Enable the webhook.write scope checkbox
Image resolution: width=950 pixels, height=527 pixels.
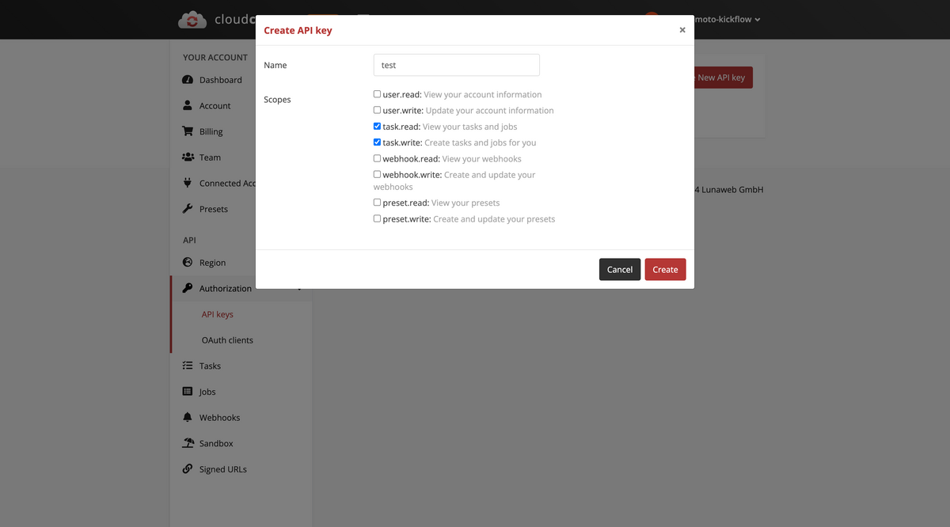coord(377,173)
